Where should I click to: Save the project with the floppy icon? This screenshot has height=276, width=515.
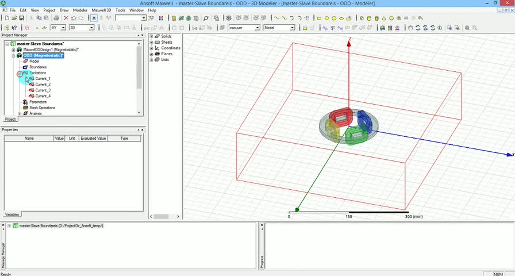[21, 18]
